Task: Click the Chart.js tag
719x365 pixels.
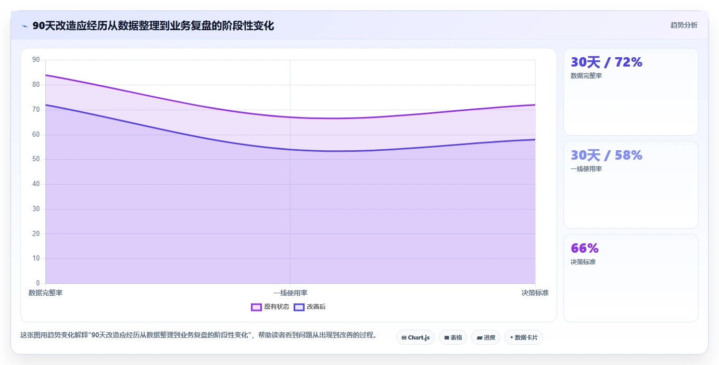Action: (x=415, y=337)
